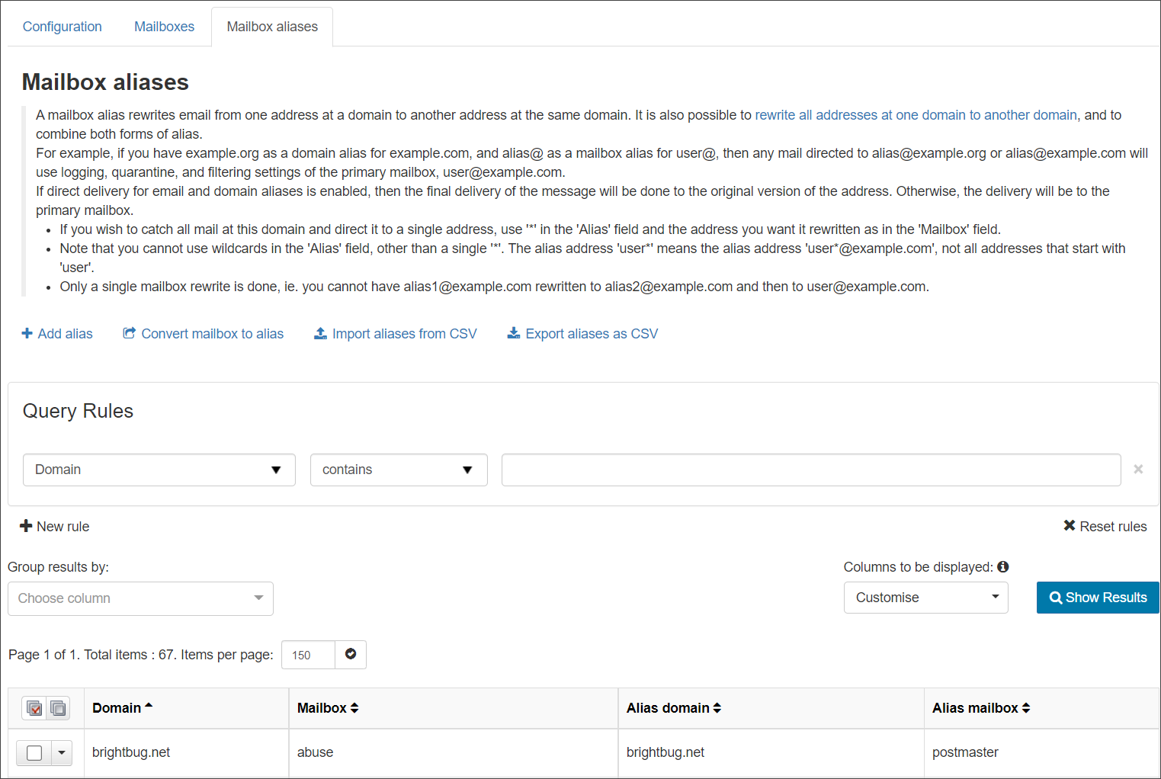Sort by Mailbox column sort arrows
This screenshot has width=1161, height=779.
tap(354, 708)
